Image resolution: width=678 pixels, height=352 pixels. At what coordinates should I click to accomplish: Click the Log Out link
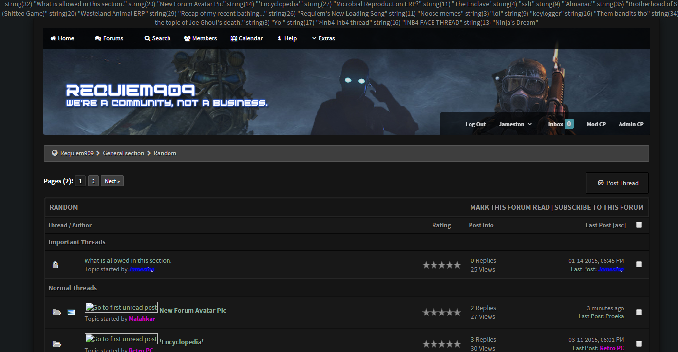click(x=475, y=124)
